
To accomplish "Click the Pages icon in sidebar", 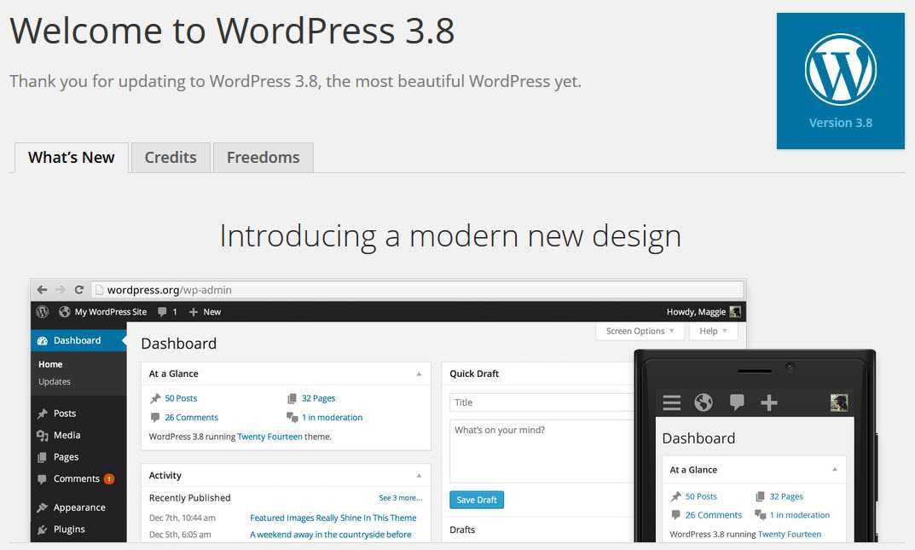I will click(x=42, y=457).
